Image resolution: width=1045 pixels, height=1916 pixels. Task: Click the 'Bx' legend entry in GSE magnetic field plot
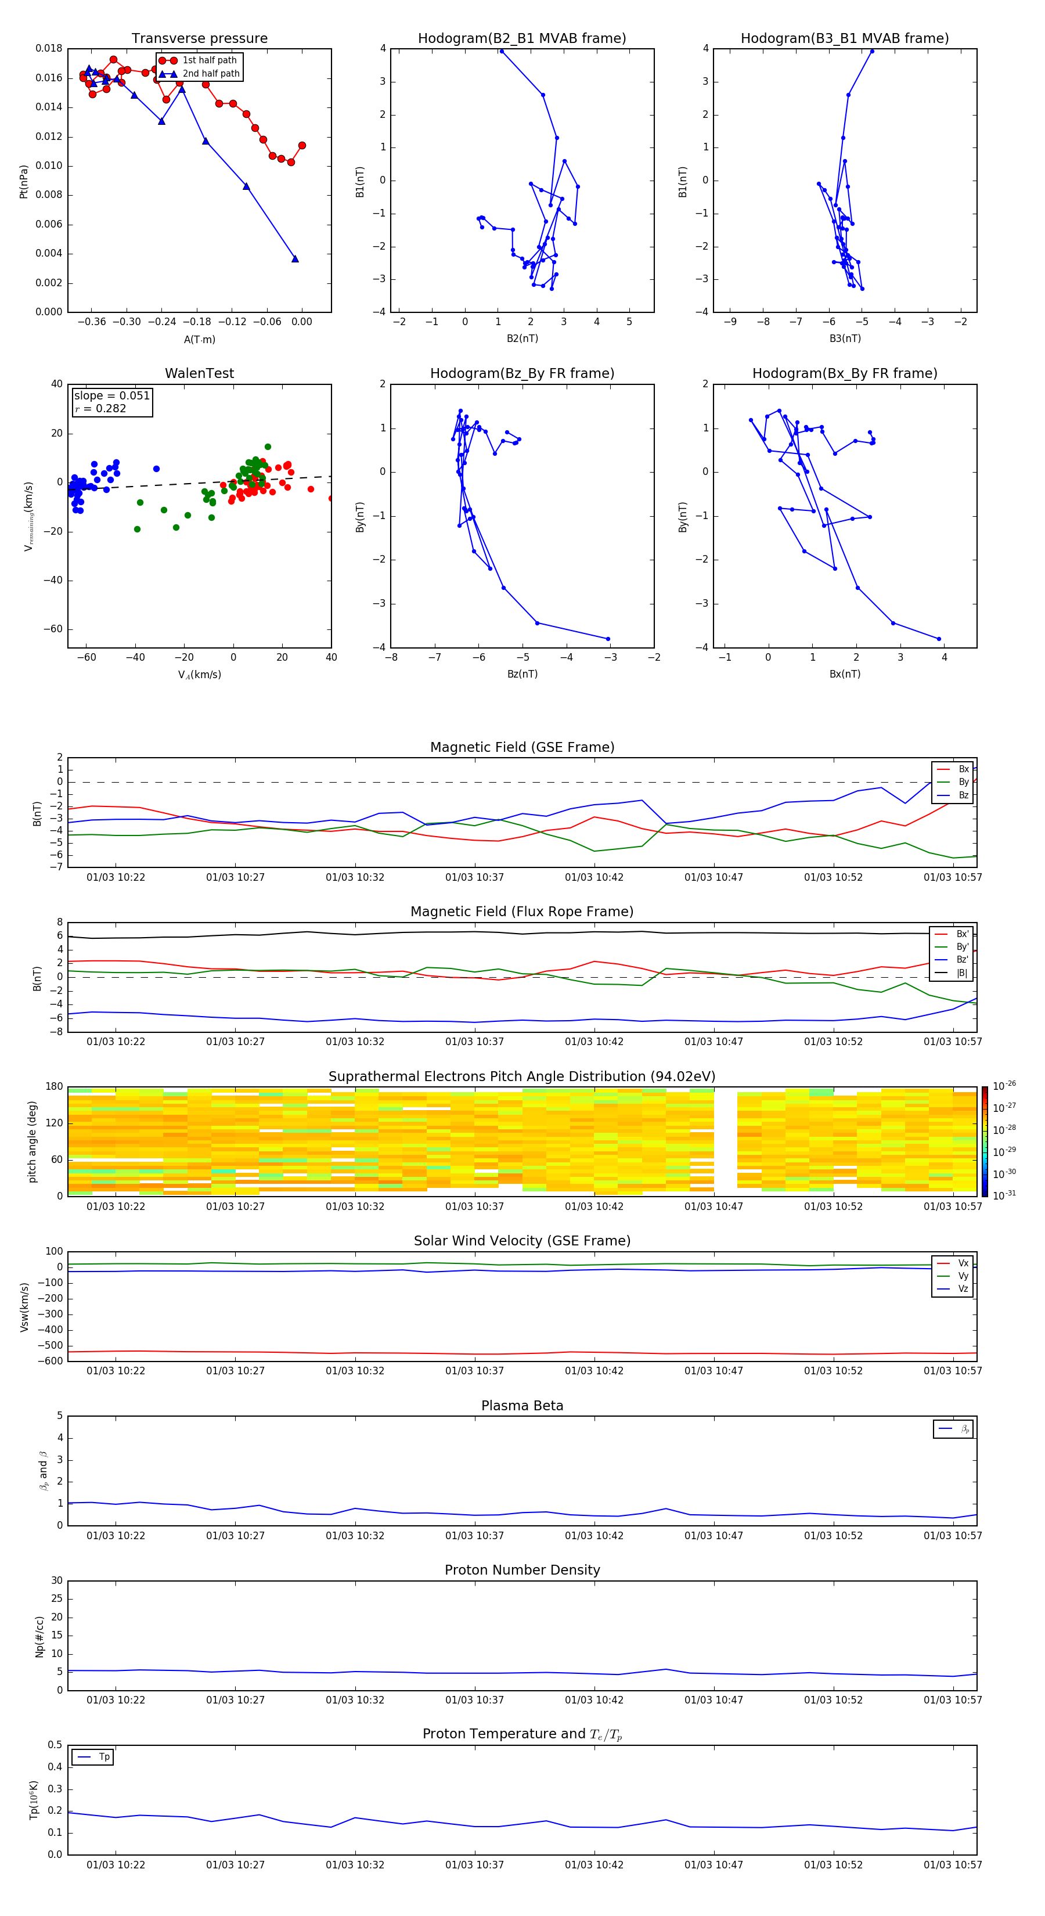point(953,769)
